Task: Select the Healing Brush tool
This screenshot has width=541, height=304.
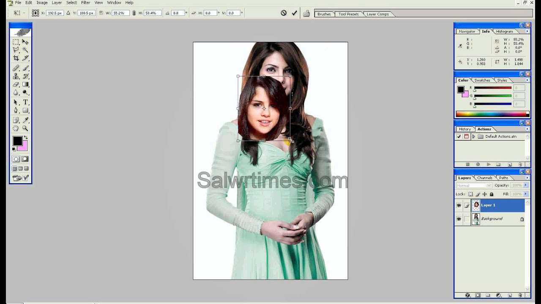Action: tap(16, 68)
